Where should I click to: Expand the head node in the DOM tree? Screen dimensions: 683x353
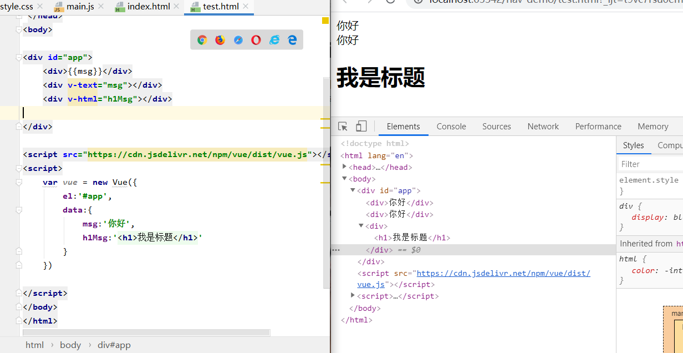(x=345, y=167)
